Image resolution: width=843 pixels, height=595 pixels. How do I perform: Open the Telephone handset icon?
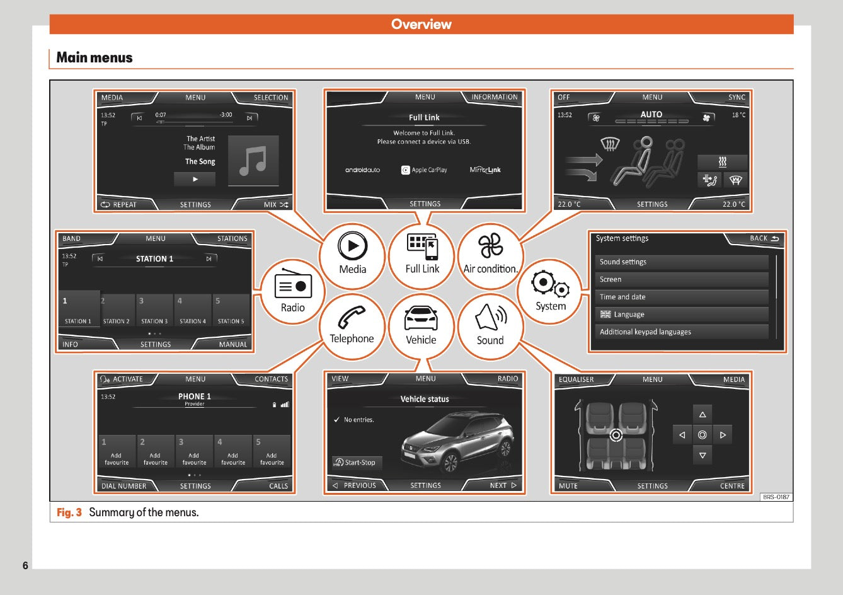(351, 318)
